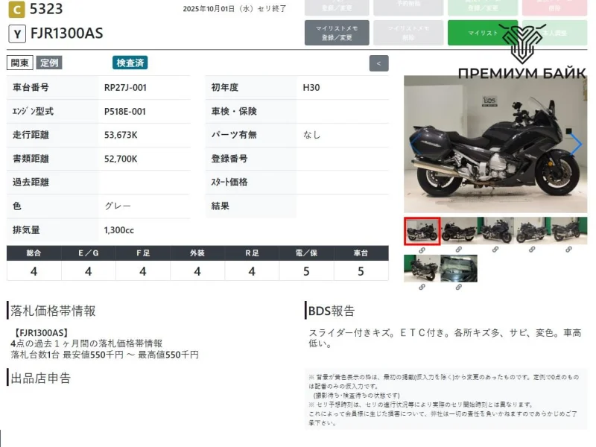Click link icon under second motorcycle thumbnail
This screenshot has width=596, height=447.
(x=459, y=250)
